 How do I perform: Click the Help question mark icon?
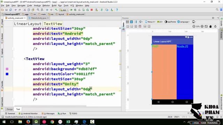pyautogui.click(x=117, y=10)
